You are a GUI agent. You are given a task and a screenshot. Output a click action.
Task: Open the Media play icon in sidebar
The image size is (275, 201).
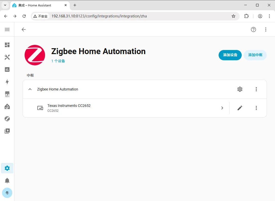click(x=7, y=131)
